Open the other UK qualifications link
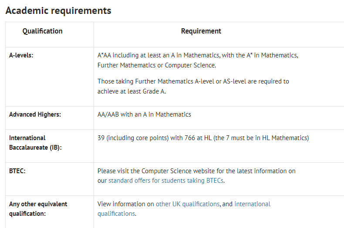Screen dimensions: 344x228 pos(188,204)
